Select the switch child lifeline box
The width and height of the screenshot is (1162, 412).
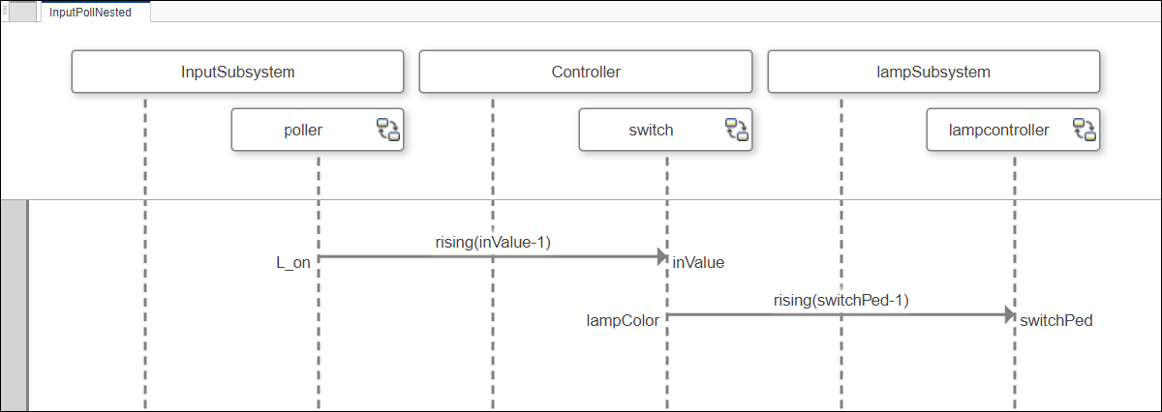pyautogui.click(x=650, y=130)
